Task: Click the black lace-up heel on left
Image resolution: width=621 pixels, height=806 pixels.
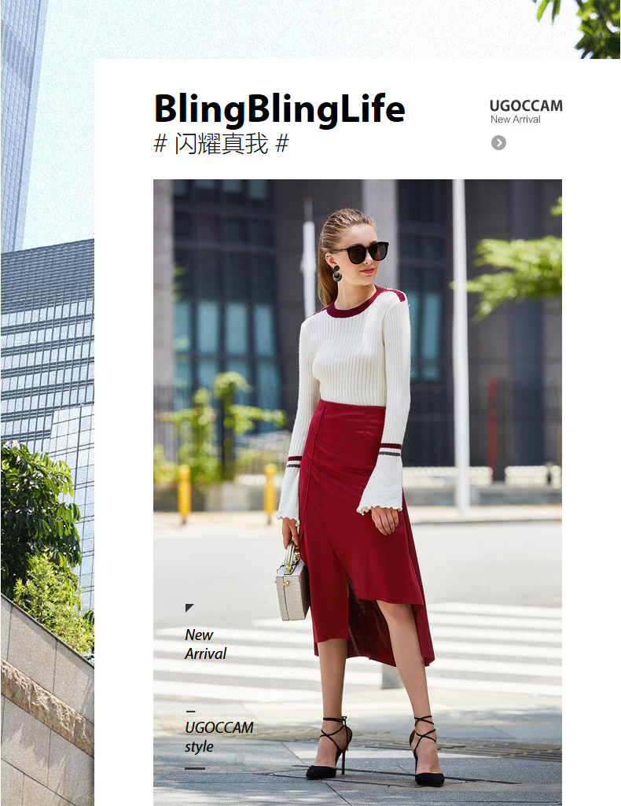Action: (x=329, y=747)
